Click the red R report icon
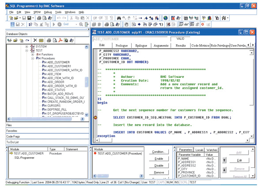 (173, 18)
